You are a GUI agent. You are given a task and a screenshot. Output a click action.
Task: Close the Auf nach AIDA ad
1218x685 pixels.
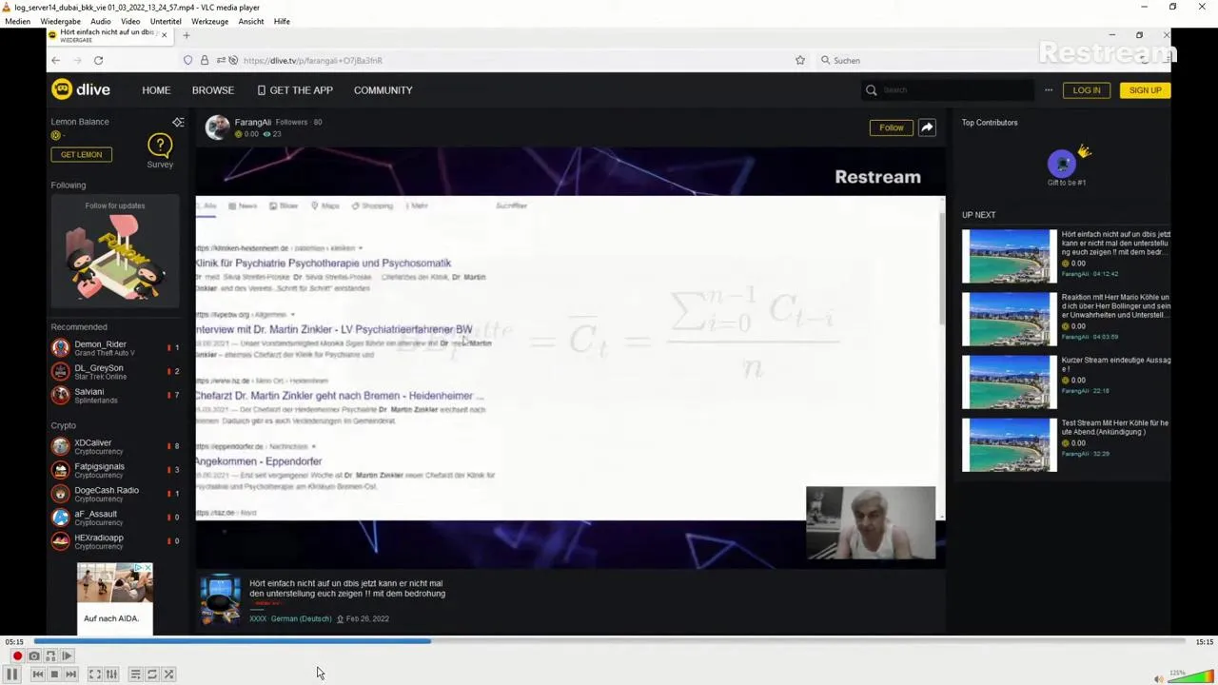(x=148, y=568)
